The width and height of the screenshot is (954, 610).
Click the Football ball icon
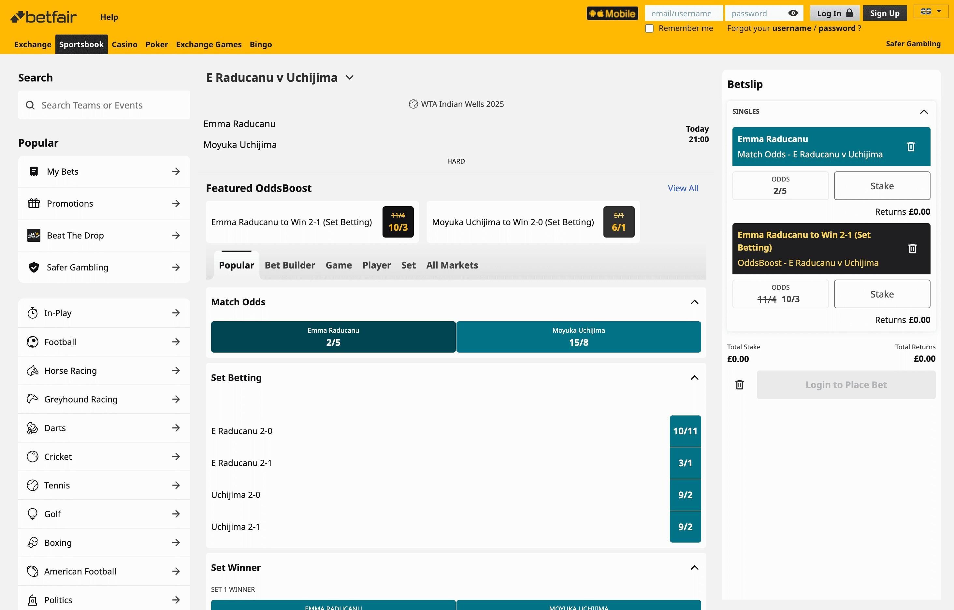pyautogui.click(x=33, y=342)
